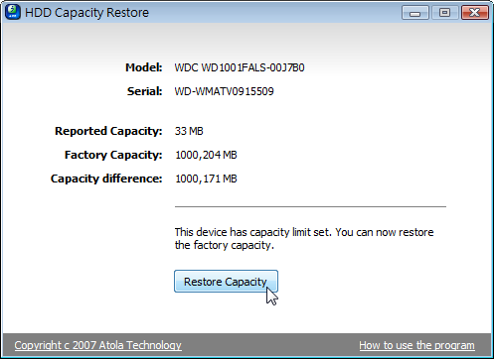Click the Model label
The width and height of the screenshot is (494, 359).
coord(144,67)
